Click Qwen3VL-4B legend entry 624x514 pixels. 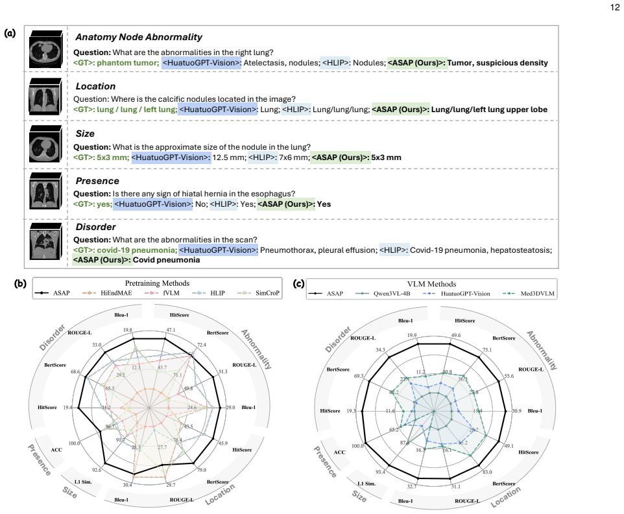click(x=383, y=294)
